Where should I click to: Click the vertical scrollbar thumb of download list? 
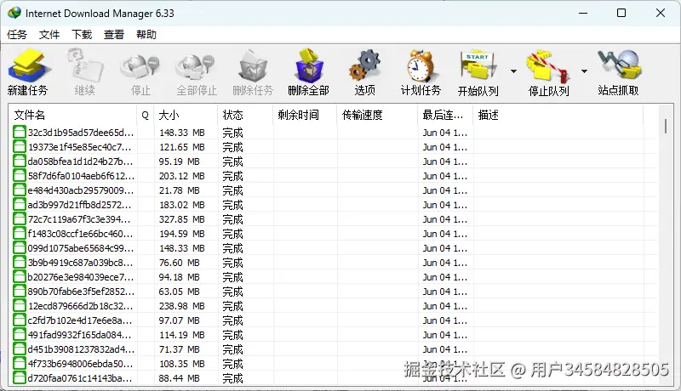tap(665, 126)
